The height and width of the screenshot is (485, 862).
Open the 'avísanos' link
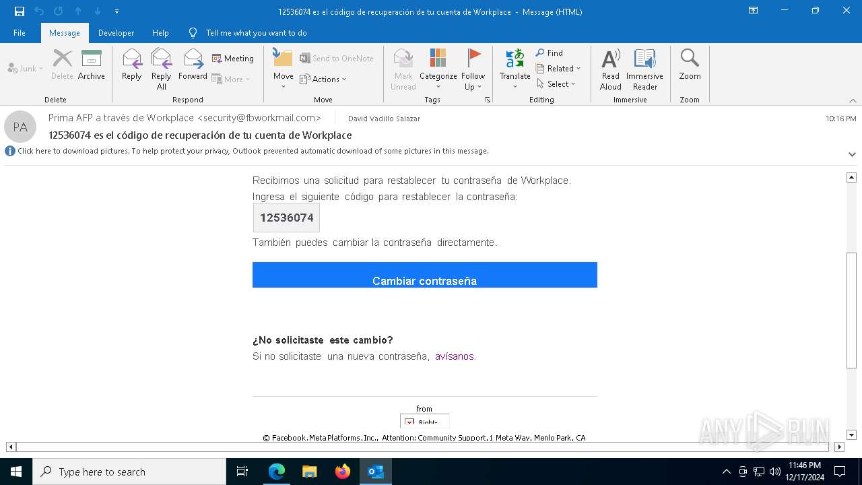point(454,356)
